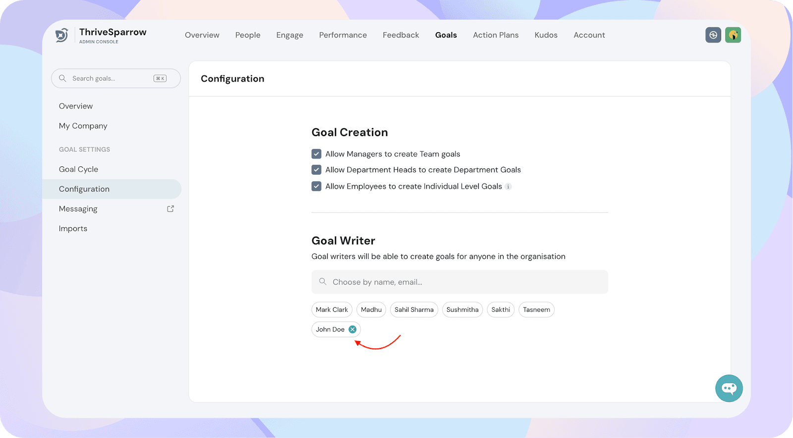Image resolution: width=793 pixels, height=438 pixels.
Task: Open Goal Cycle settings in sidebar
Action: point(78,169)
